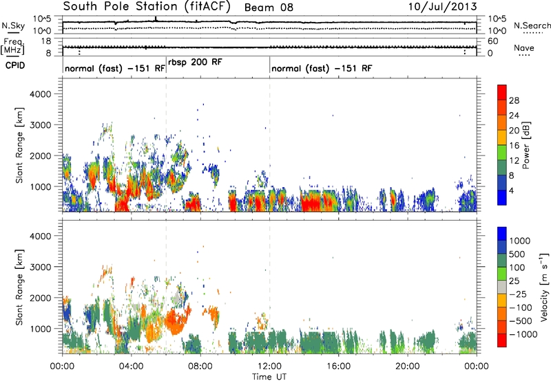Pick the gray segment of velocity colorbar
Image resolution: width=551 pixels, height=381 pixels.
pos(502,287)
